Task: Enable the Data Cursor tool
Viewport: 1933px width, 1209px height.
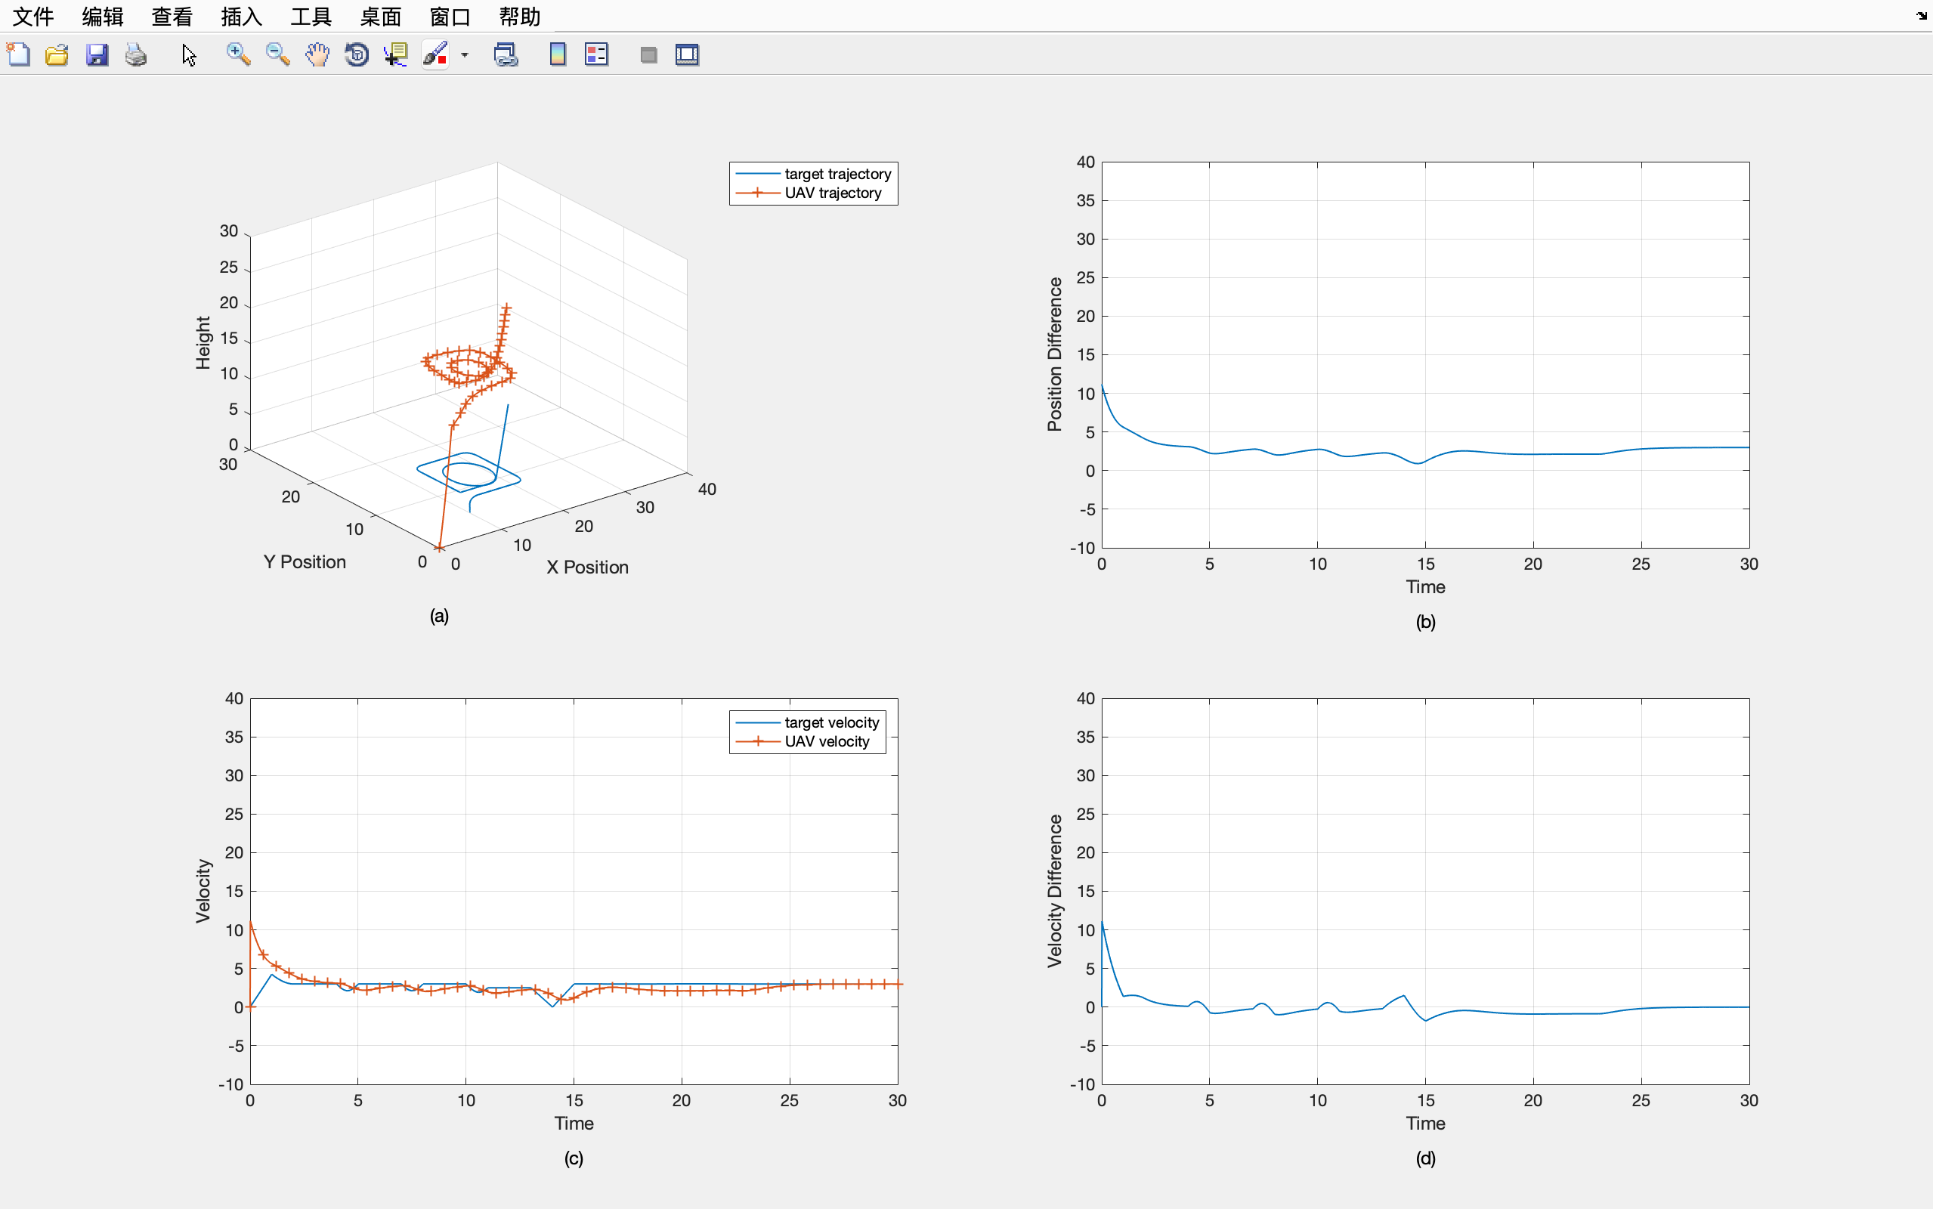Action: click(x=395, y=54)
